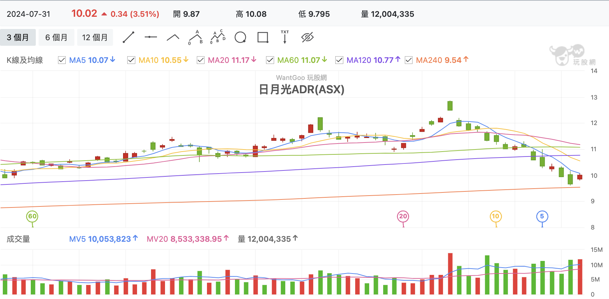Click the tallest red volume bar

click(x=450, y=274)
